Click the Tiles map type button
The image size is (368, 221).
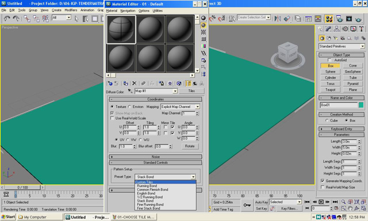coord(191,91)
